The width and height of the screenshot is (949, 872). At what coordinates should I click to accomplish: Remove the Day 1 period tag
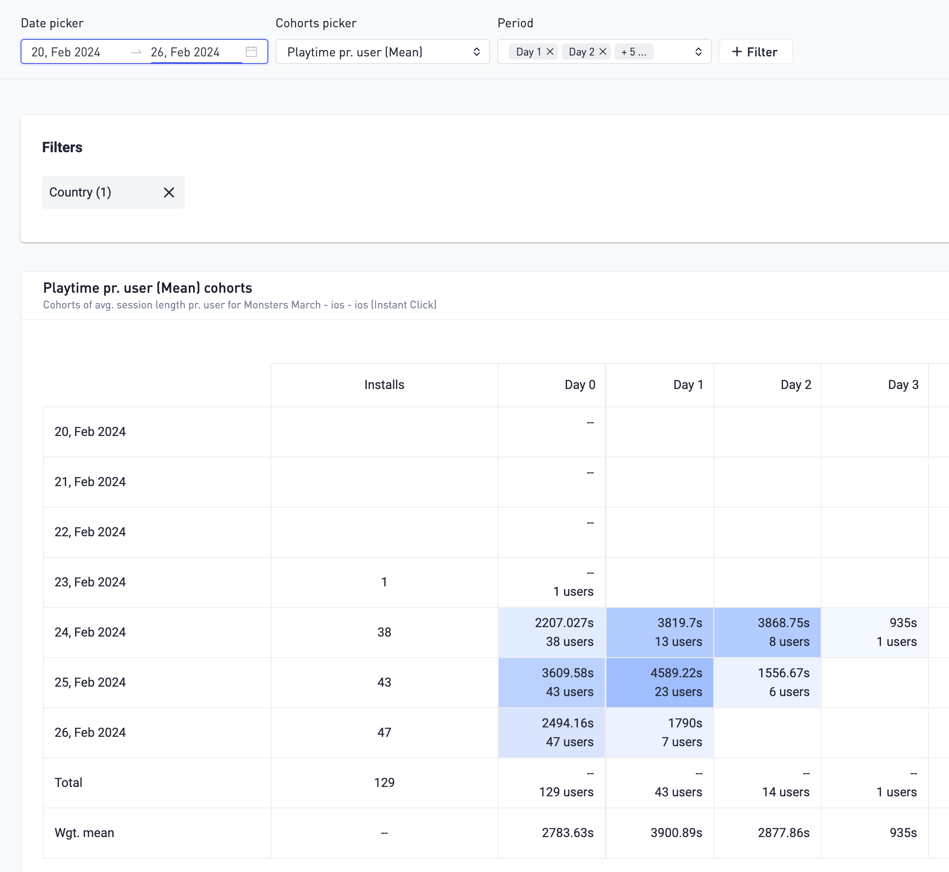point(550,52)
